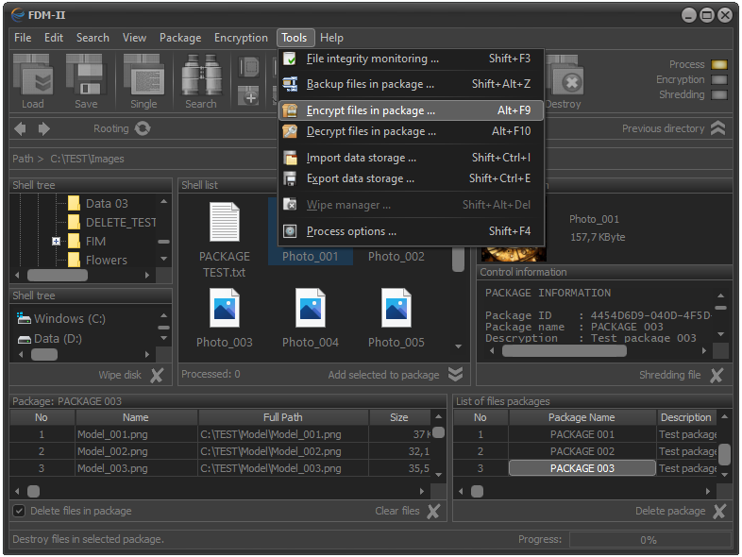
Task: Click the Delete package X icon
Action: 719,511
